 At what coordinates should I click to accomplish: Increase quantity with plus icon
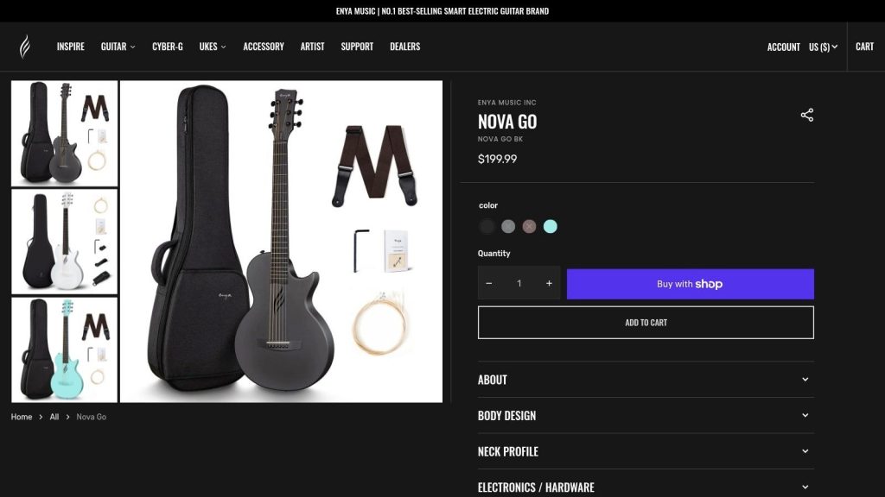(549, 283)
